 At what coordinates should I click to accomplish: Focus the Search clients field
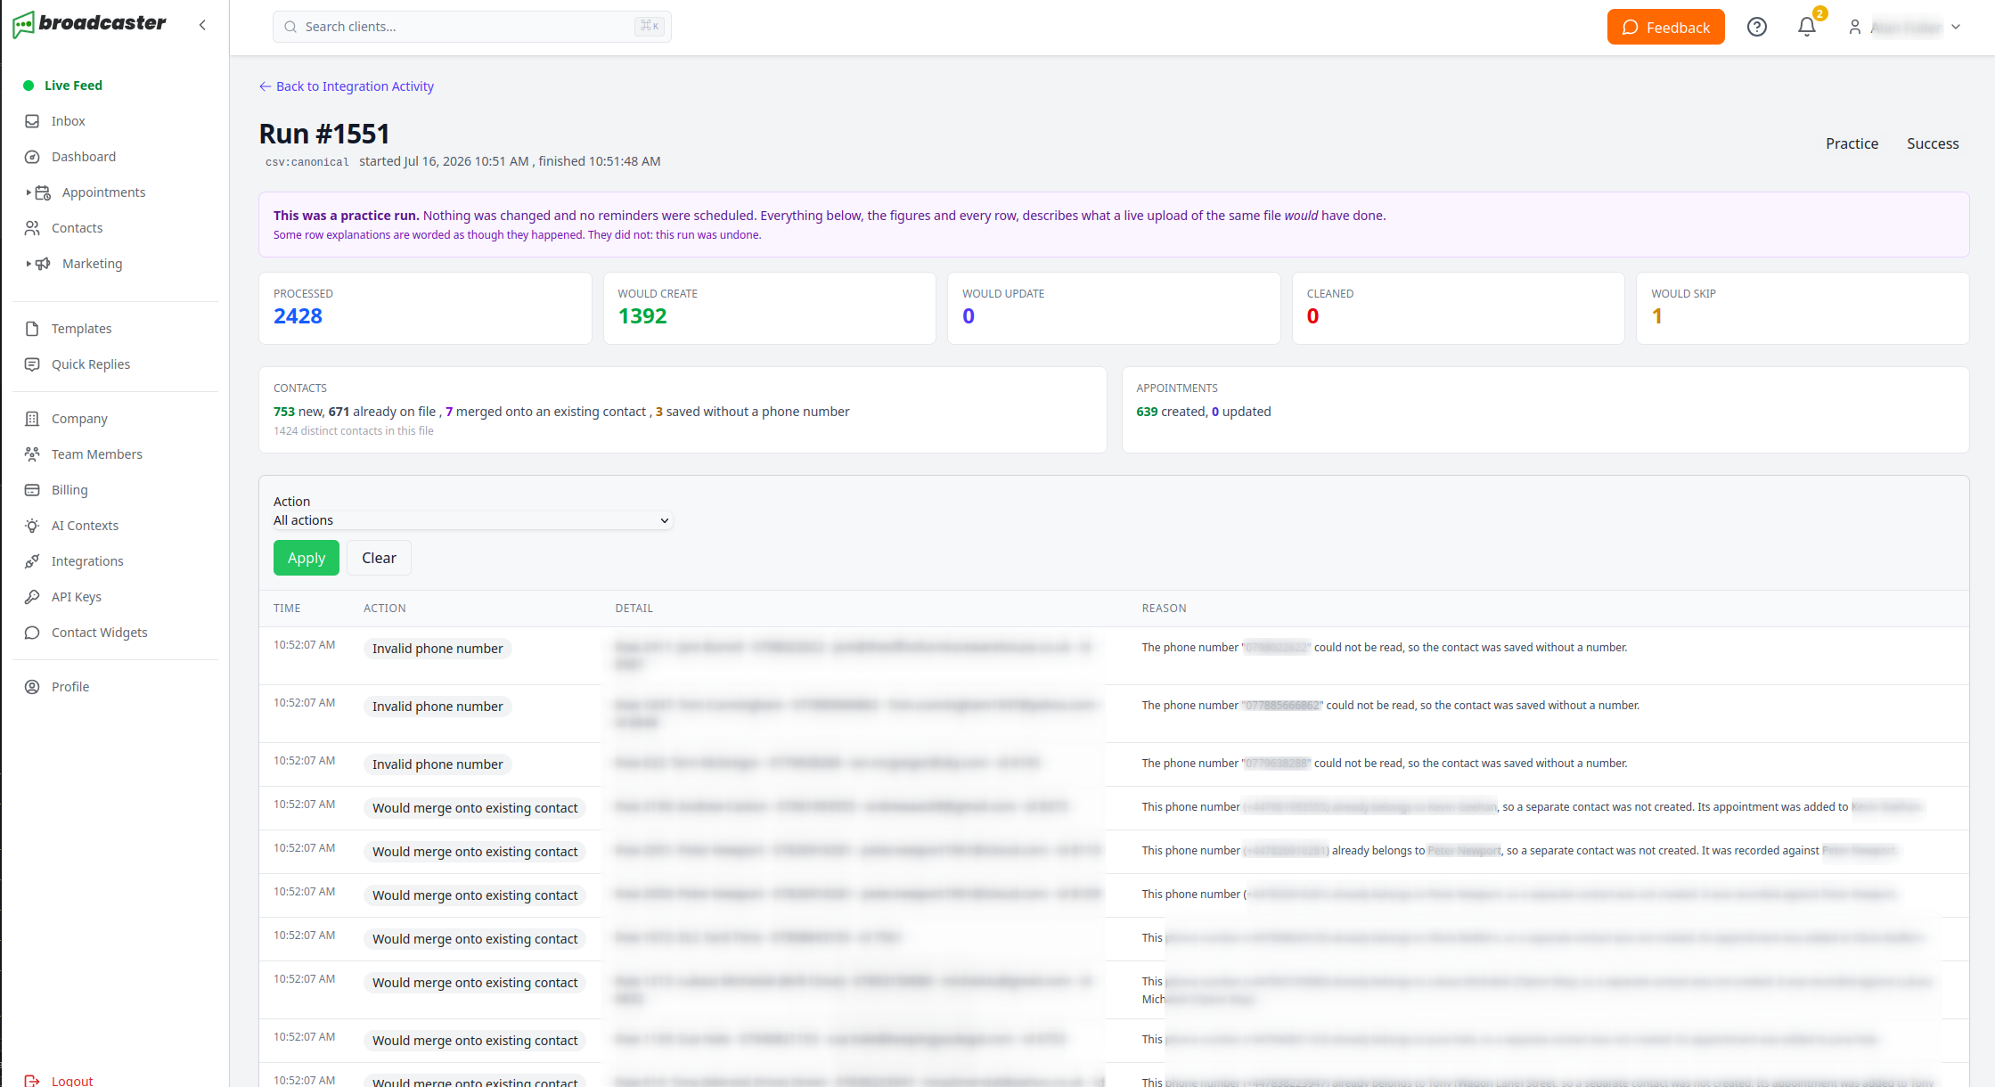pyautogui.click(x=472, y=27)
